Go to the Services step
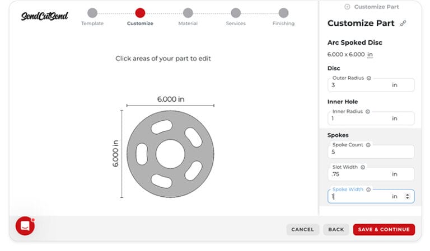 click(236, 13)
